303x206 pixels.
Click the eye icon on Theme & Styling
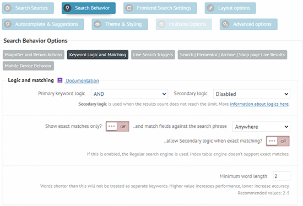tap(98, 24)
